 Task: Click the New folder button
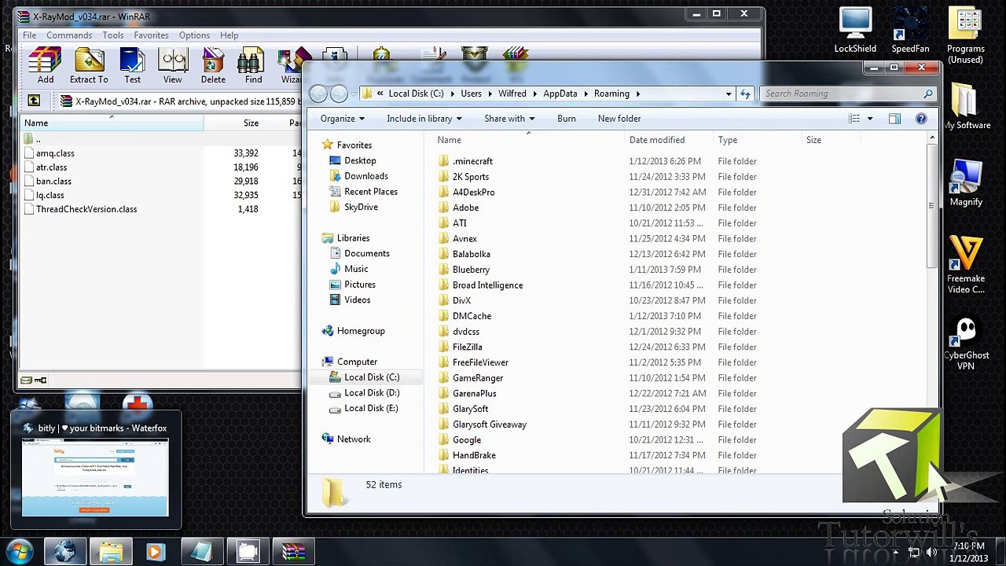click(619, 119)
